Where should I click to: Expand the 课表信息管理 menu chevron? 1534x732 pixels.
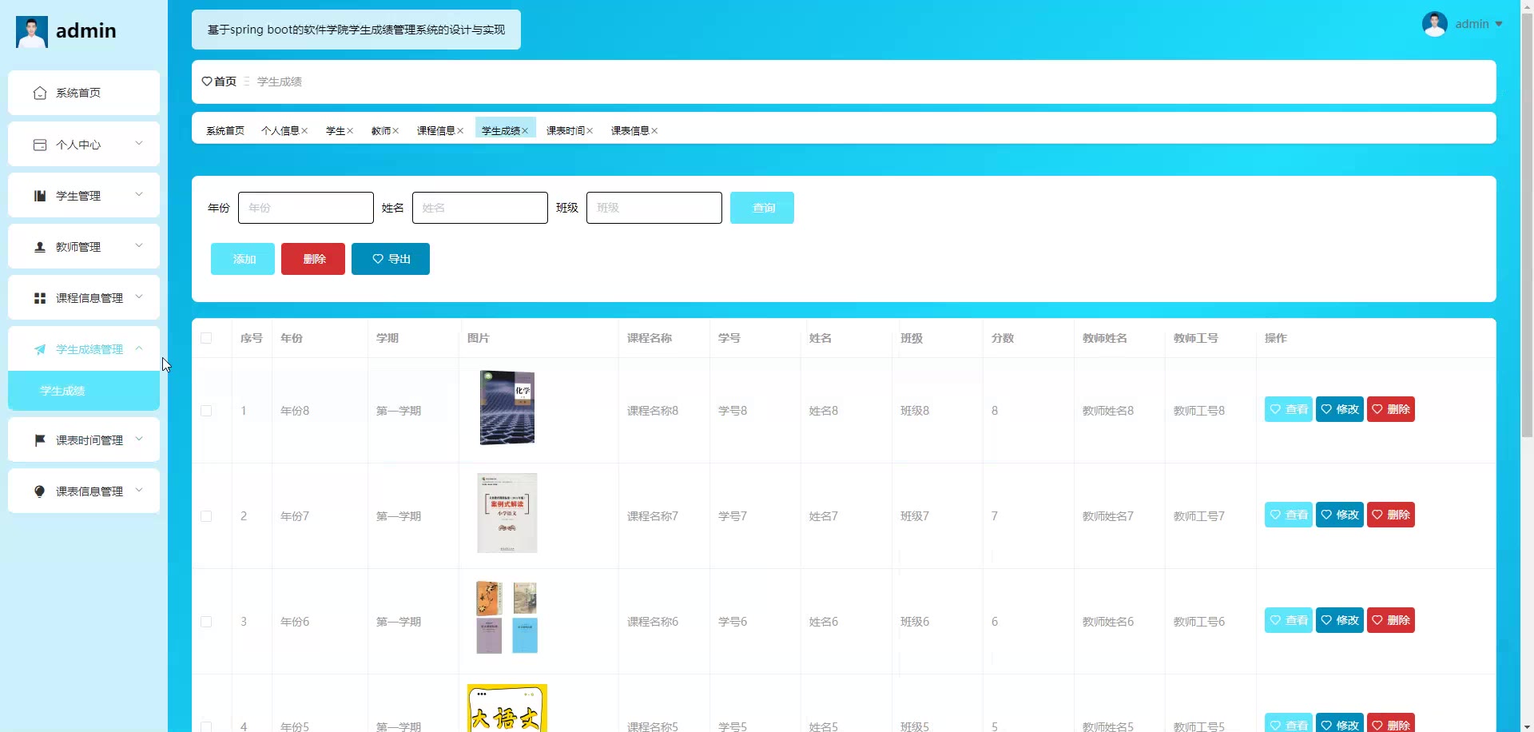139,491
